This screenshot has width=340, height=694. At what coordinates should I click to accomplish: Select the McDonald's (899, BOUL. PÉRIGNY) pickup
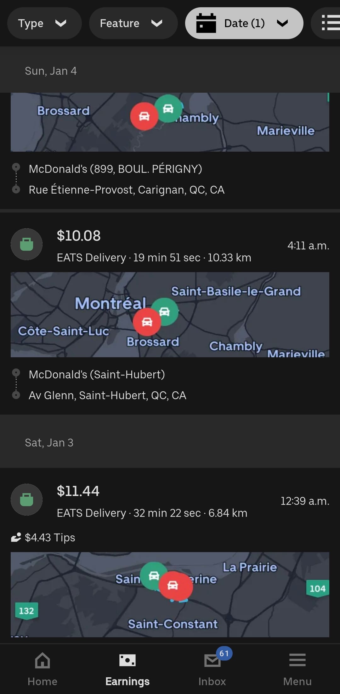pyautogui.click(x=115, y=169)
